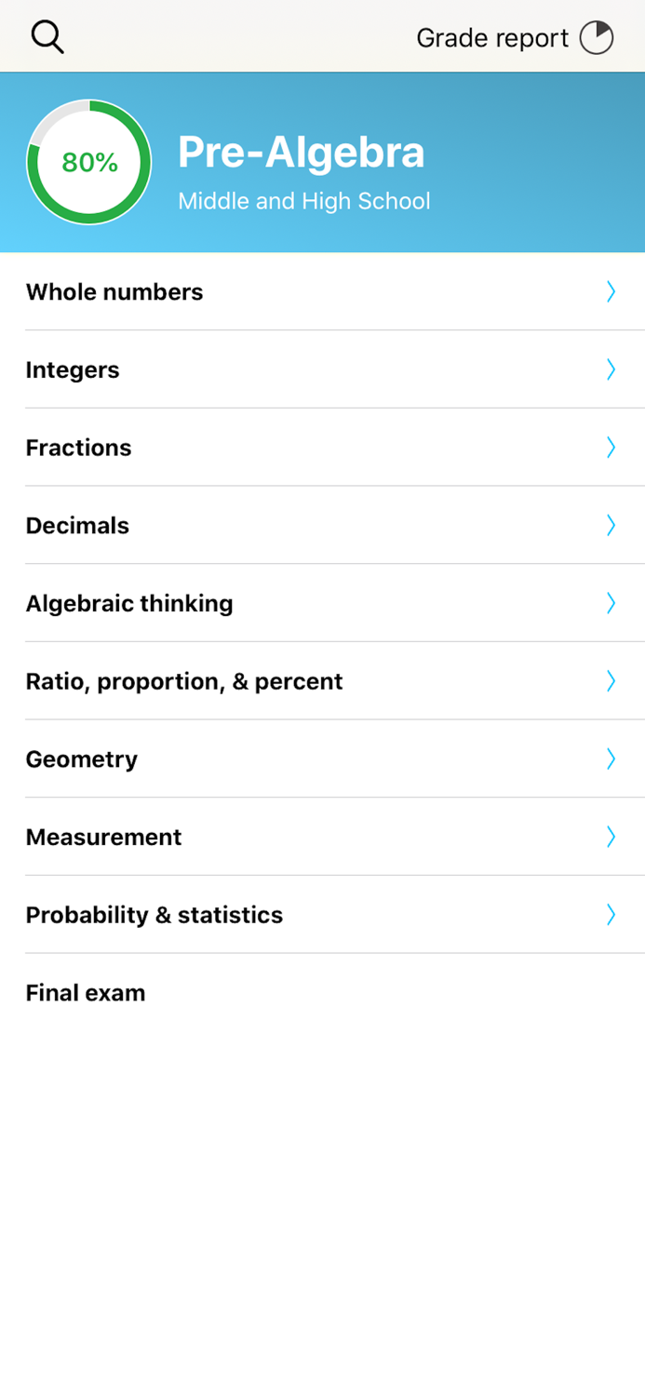Tap the Grade report header label
Viewport: 645px width, 1396px height.
coord(492,37)
